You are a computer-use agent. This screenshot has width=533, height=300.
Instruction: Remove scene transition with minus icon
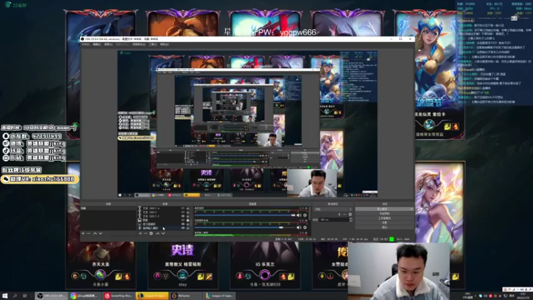tap(344, 214)
